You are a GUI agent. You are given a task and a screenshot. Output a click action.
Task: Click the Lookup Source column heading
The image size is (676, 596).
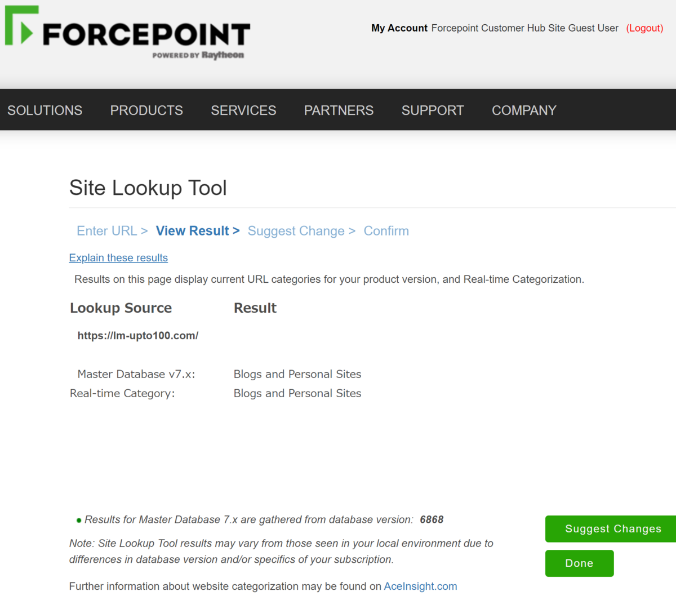(x=121, y=308)
